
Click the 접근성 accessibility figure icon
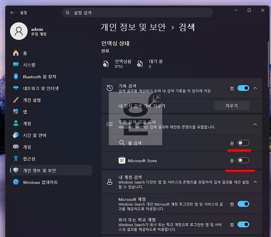(16, 158)
